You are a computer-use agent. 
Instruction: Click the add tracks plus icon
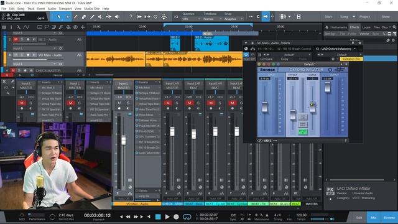pyautogui.click(x=83, y=27)
